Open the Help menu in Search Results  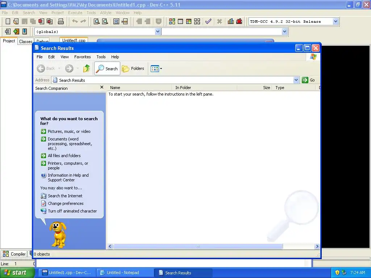pos(115,57)
